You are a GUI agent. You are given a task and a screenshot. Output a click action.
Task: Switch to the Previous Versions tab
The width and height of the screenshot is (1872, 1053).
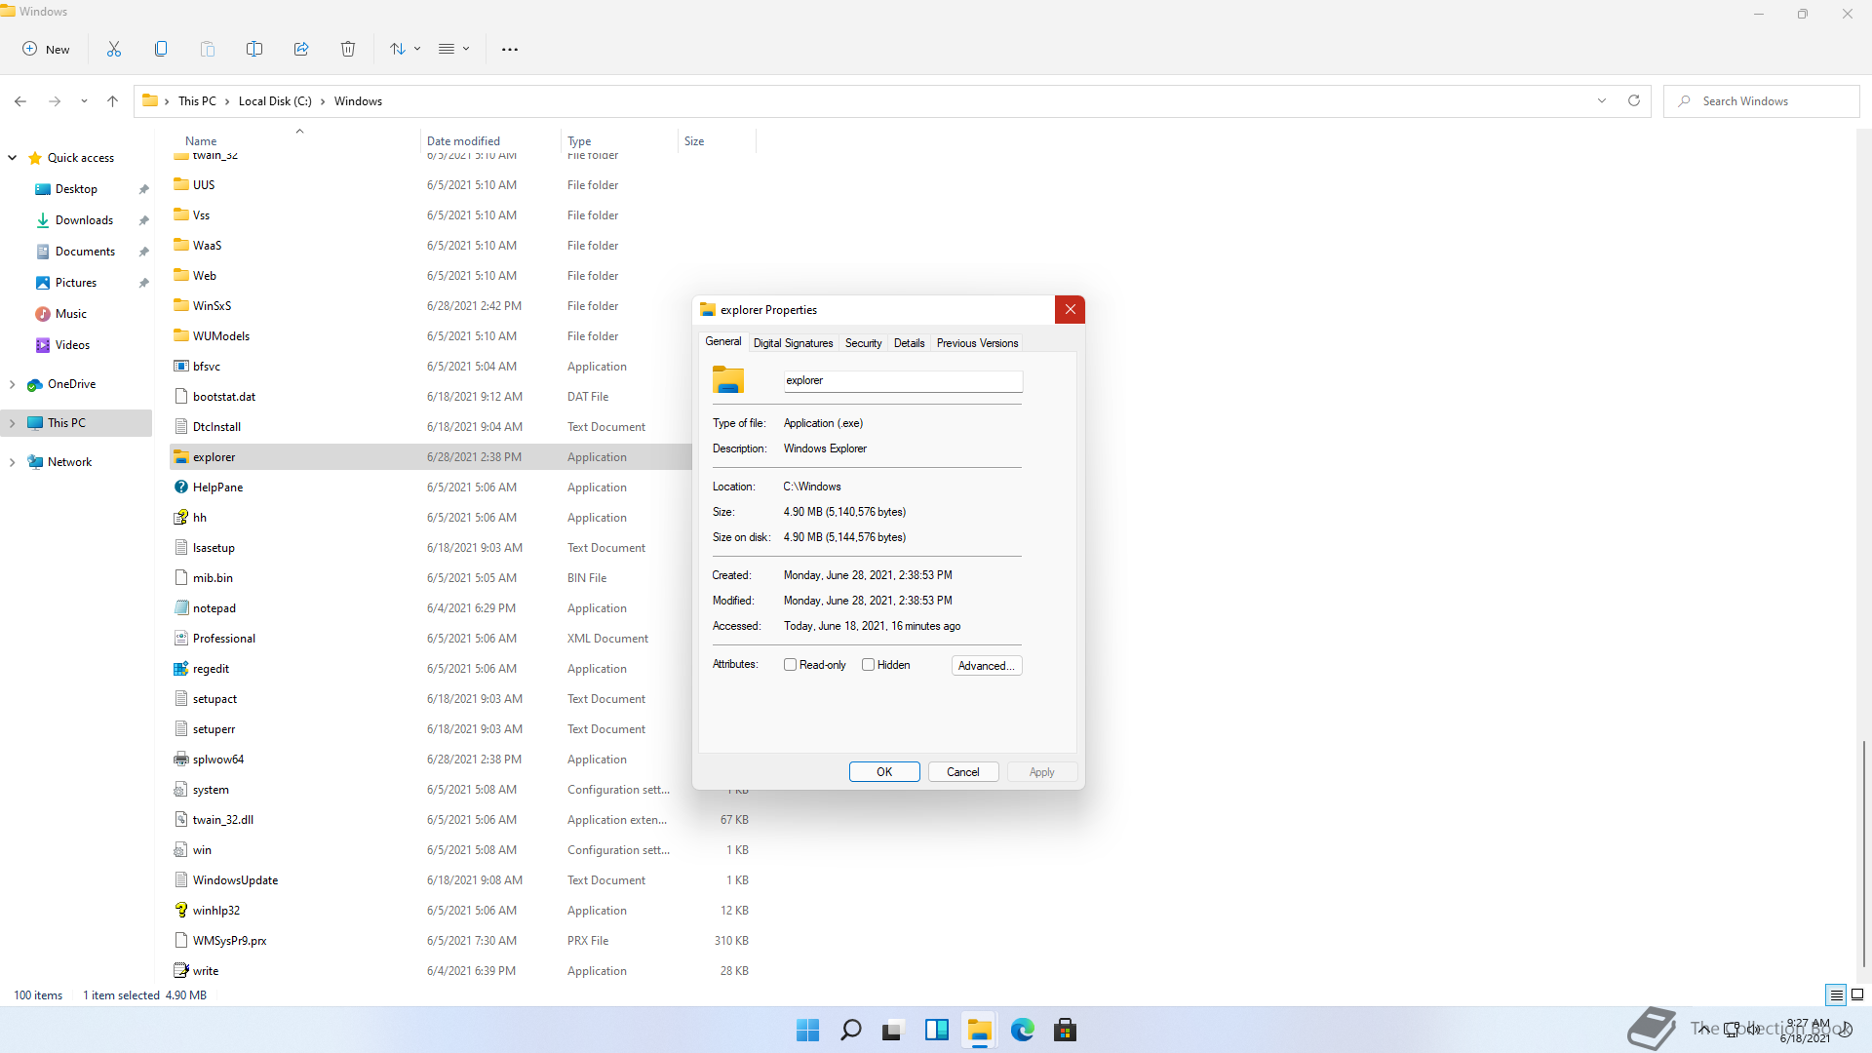(x=977, y=343)
